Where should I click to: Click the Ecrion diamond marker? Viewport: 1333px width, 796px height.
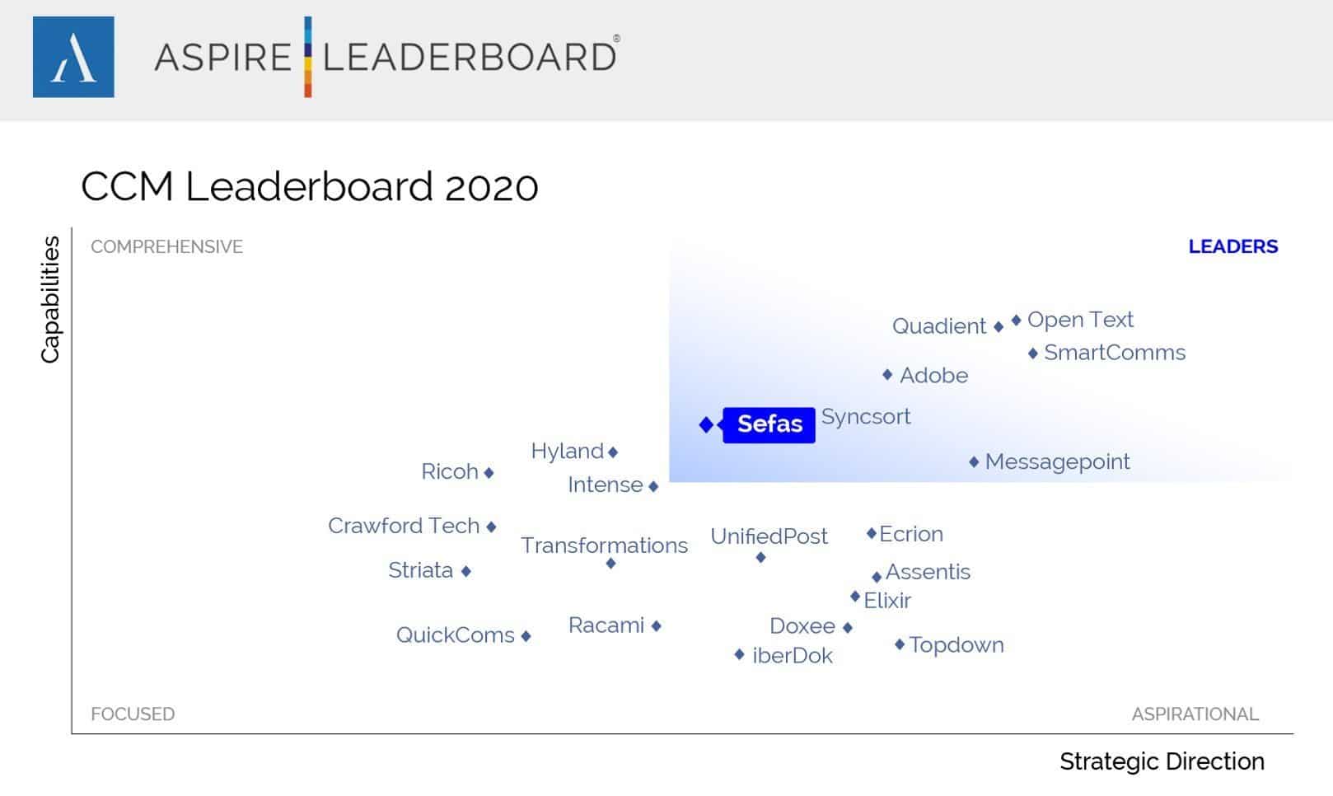click(x=871, y=534)
